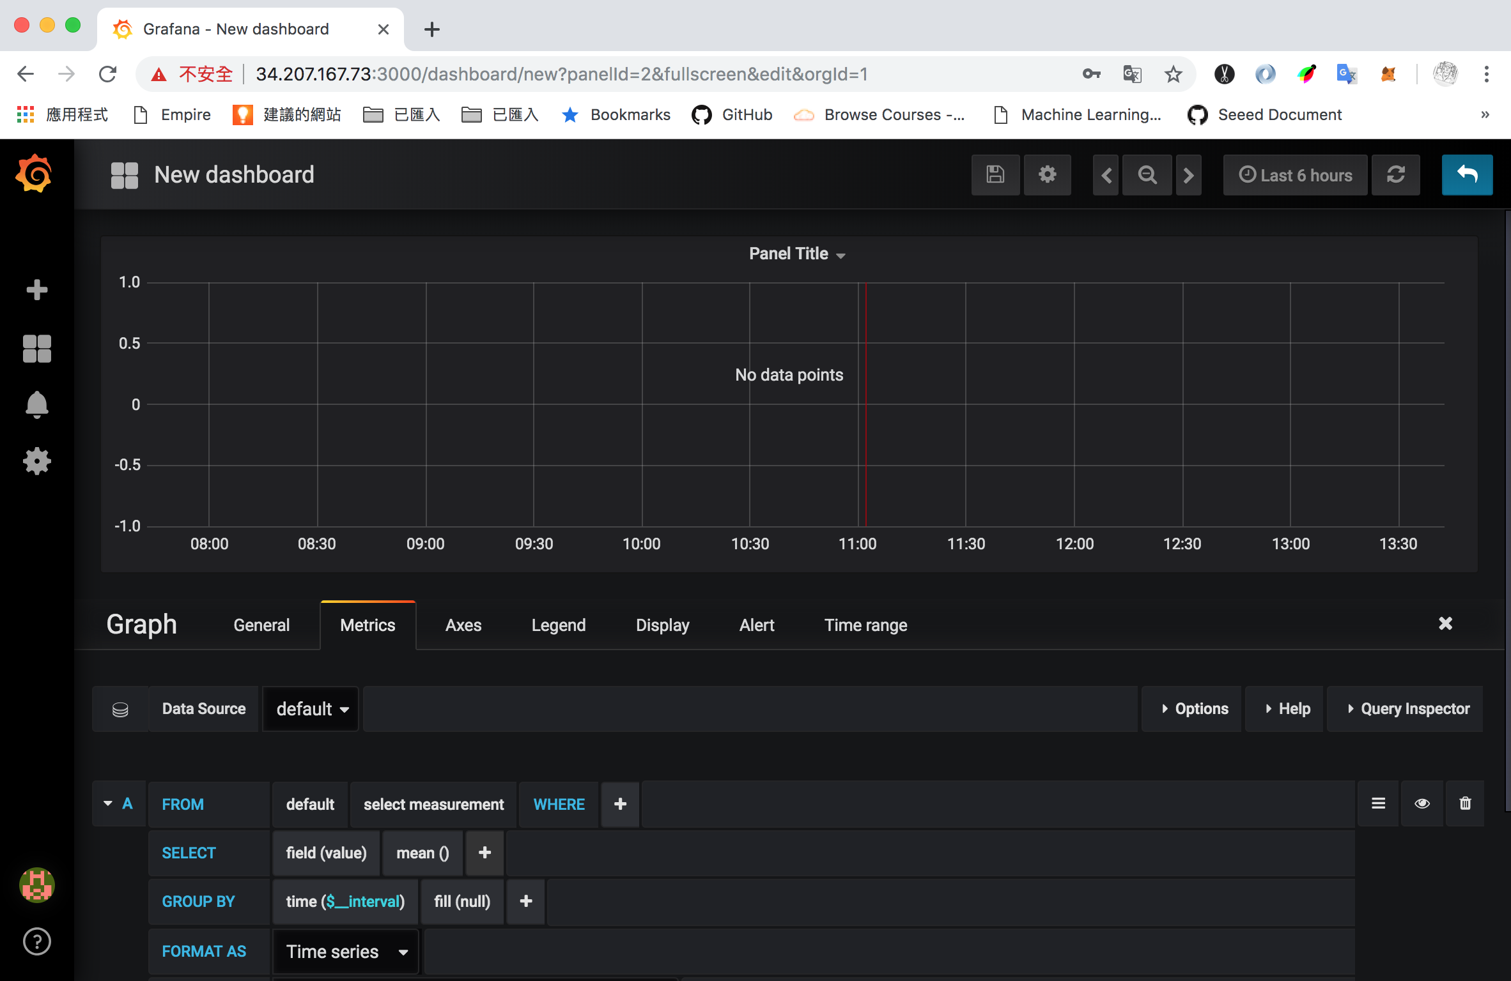This screenshot has height=981, width=1511.
Task: Open the Seeed Document bookmark
Action: [1264, 115]
